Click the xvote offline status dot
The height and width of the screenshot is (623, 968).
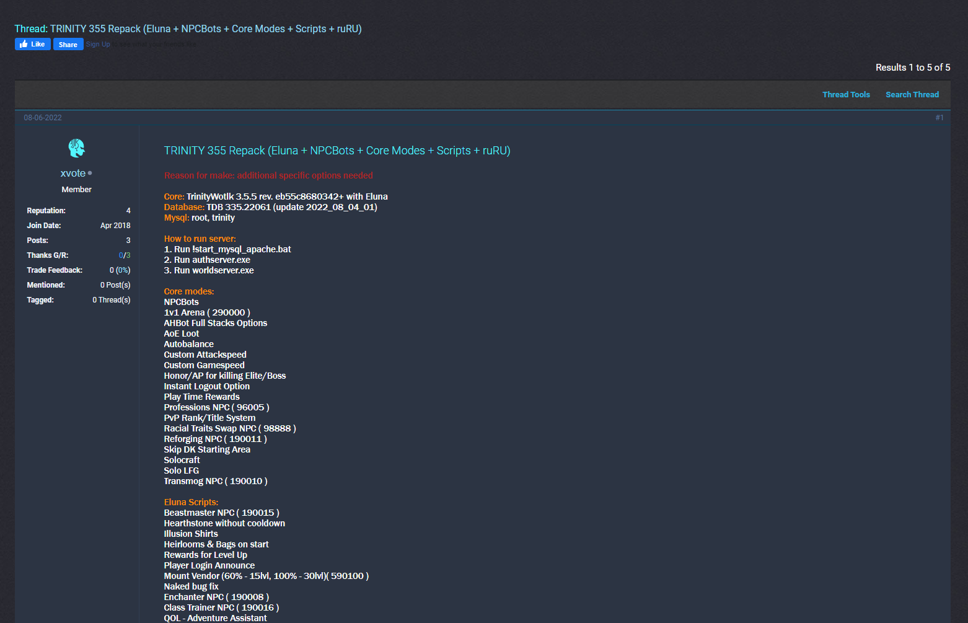point(90,173)
